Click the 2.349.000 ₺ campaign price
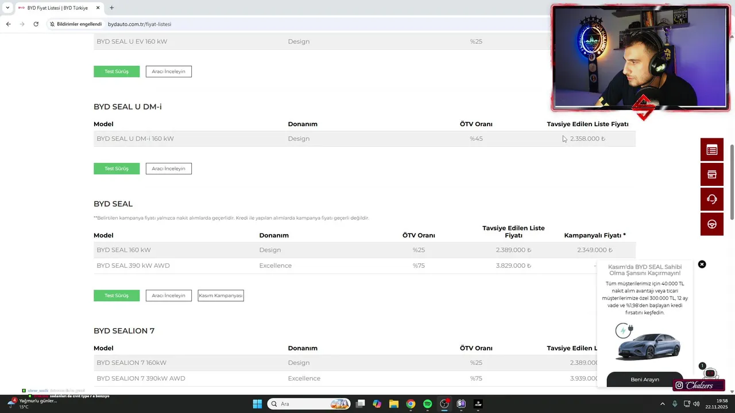 [595, 250]
